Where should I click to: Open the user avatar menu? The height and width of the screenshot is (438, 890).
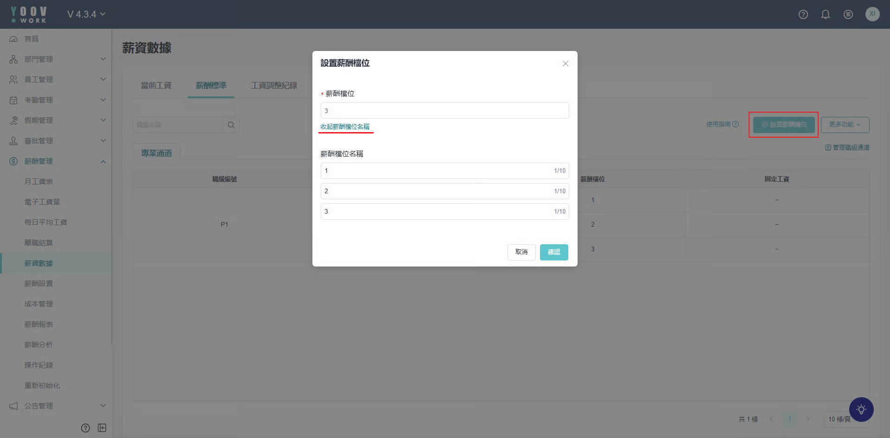(872, 14)
